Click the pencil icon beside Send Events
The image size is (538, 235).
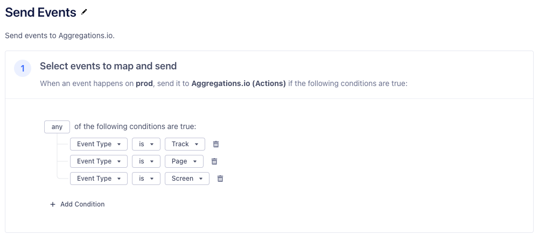coord(83,12)
